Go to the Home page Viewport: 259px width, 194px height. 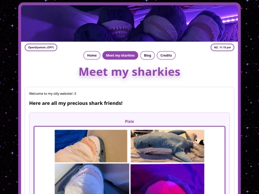click(92, 56)
